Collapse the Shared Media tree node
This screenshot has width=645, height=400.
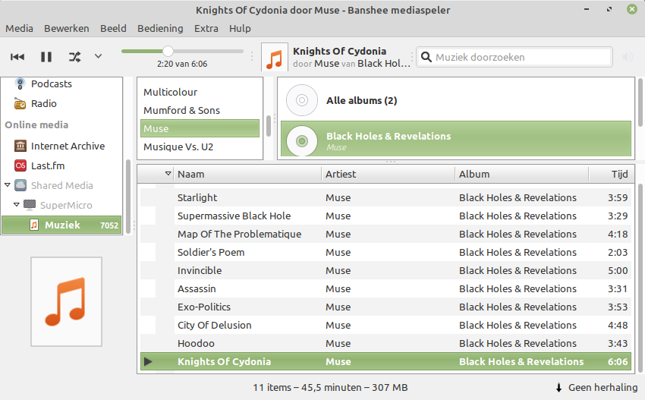pos(8,185)
